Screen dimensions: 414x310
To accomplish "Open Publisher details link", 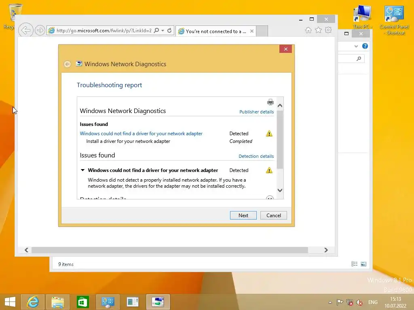I will [256, 112].
